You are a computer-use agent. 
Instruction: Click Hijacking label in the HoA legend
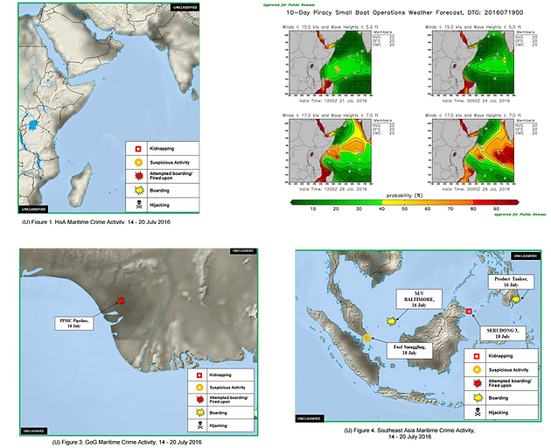(x=159, y=205)
